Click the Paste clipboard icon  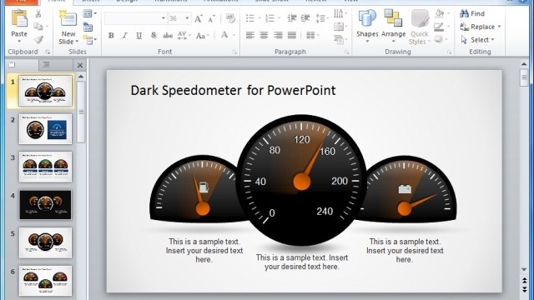pyautogui.click(x=18, y=18)
